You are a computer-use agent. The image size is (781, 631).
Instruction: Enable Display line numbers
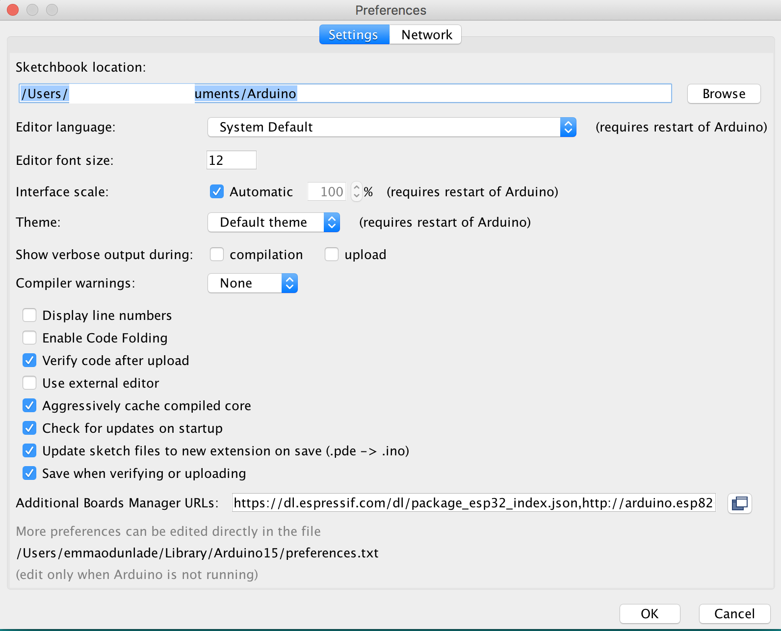[x=29, y=315]
